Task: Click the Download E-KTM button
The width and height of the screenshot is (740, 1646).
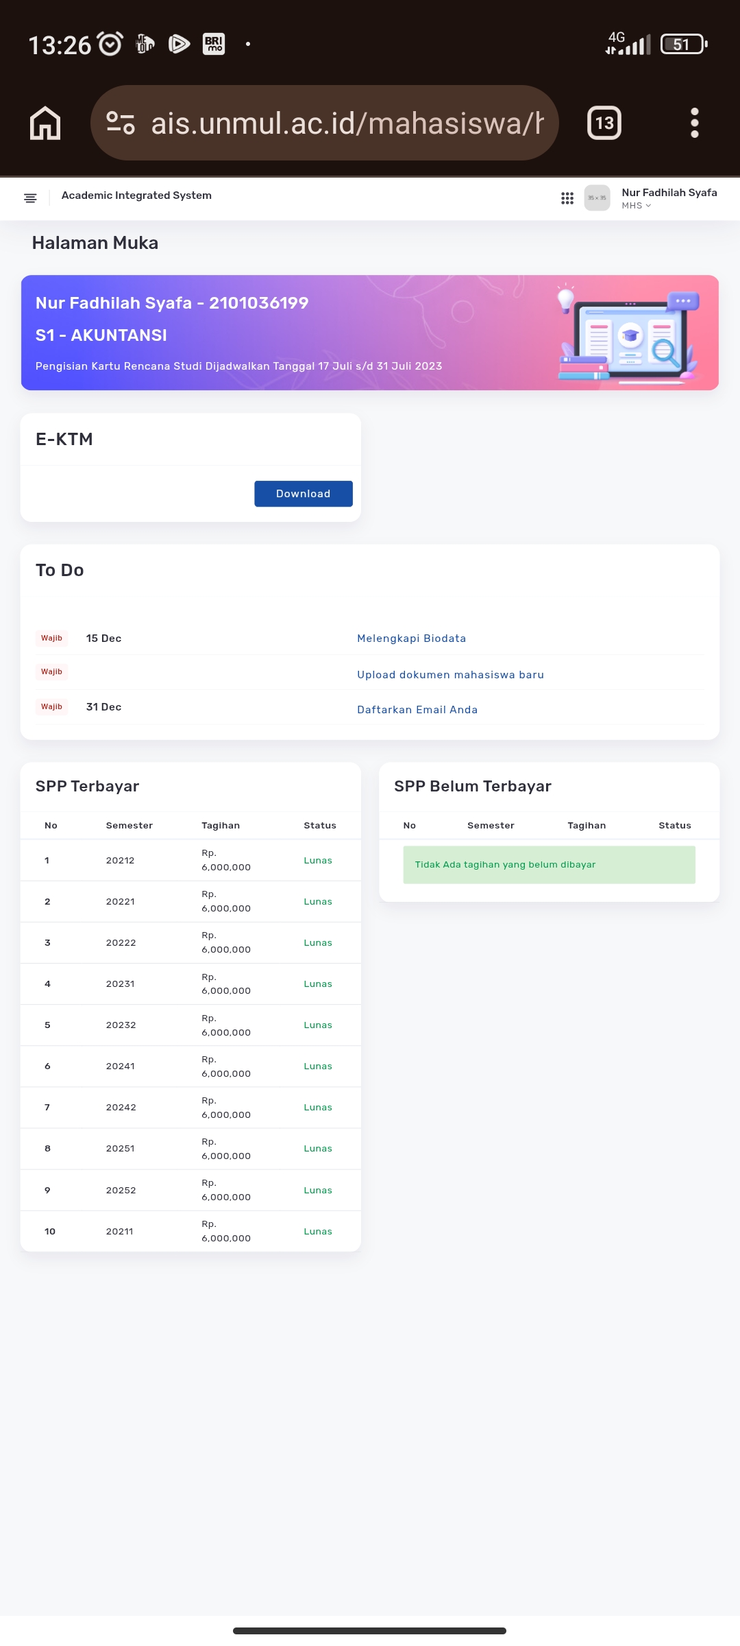Action: [303, 494]
